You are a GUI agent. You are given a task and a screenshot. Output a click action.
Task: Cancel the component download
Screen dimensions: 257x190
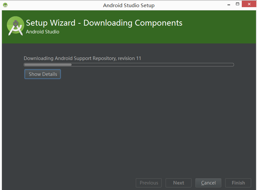(208, 183)
